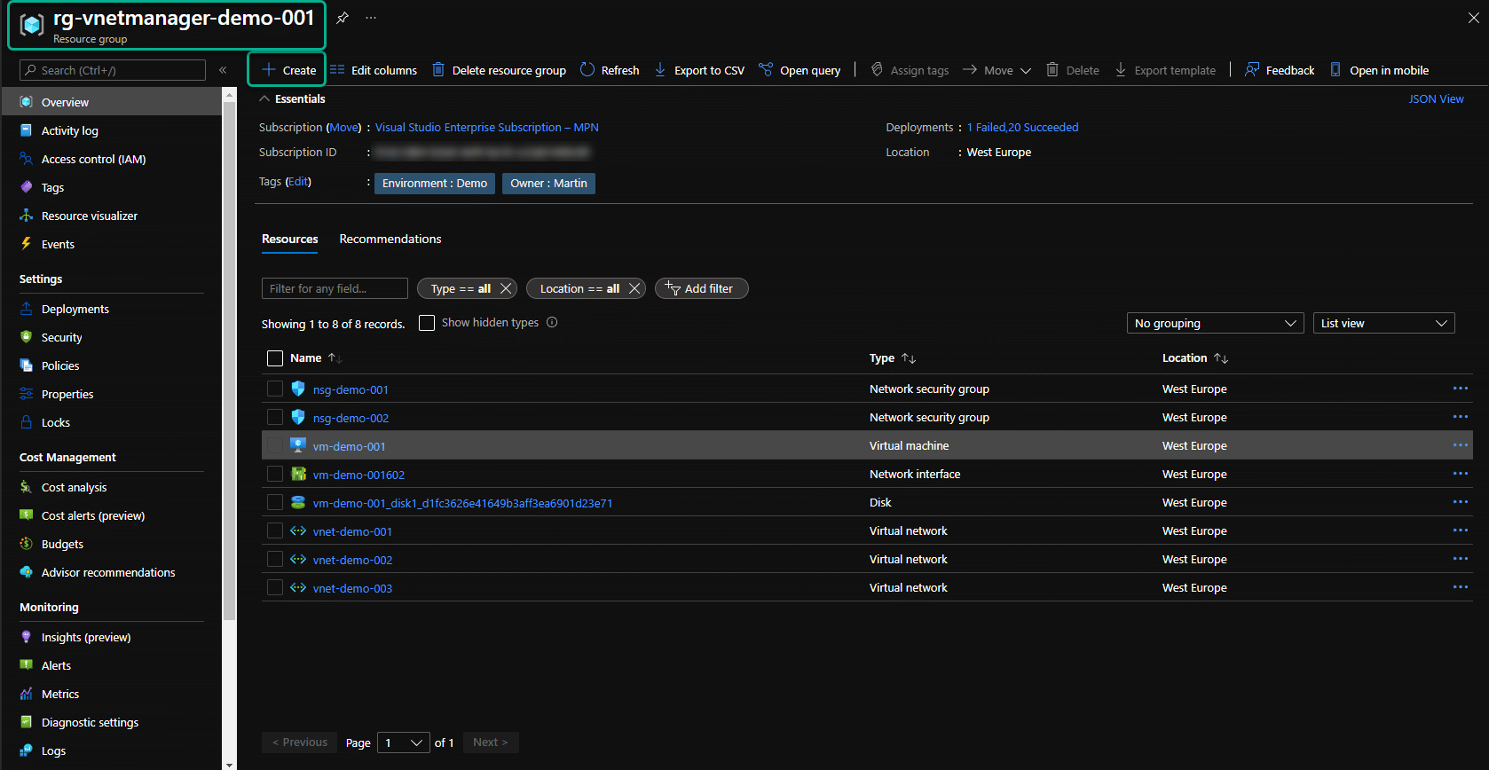Click the Add filter button
1489x770 pixels.
tap(701, 288)
